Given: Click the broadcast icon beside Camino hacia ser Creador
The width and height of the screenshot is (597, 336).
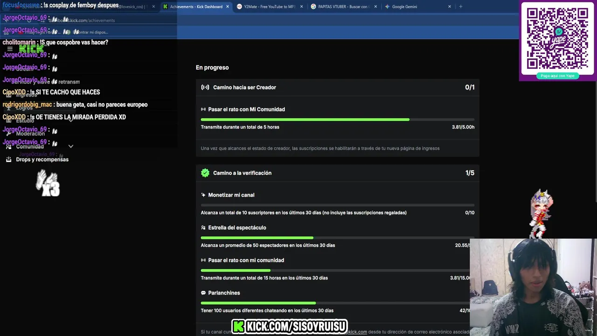Looking at the screenshot, I should pos(205,87).
